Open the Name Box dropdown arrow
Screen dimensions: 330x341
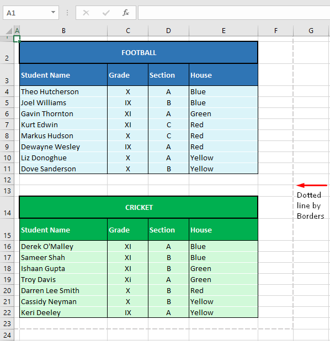tap(53, 13)
